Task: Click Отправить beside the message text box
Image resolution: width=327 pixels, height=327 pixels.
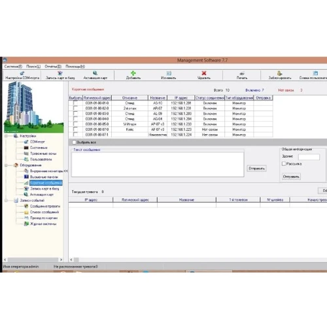Action: click(x=257, y=169)
